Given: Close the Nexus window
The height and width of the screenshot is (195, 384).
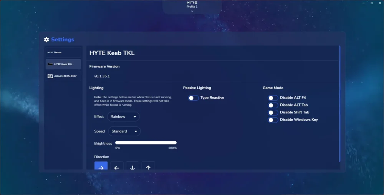Looking at the screenshot, I should (x=380, y=3).
